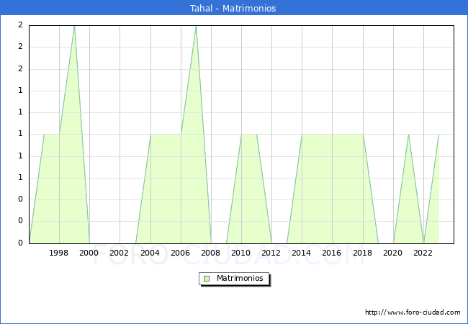Click the Tahal - Matrimonios chart title

[x=233, y=9]
